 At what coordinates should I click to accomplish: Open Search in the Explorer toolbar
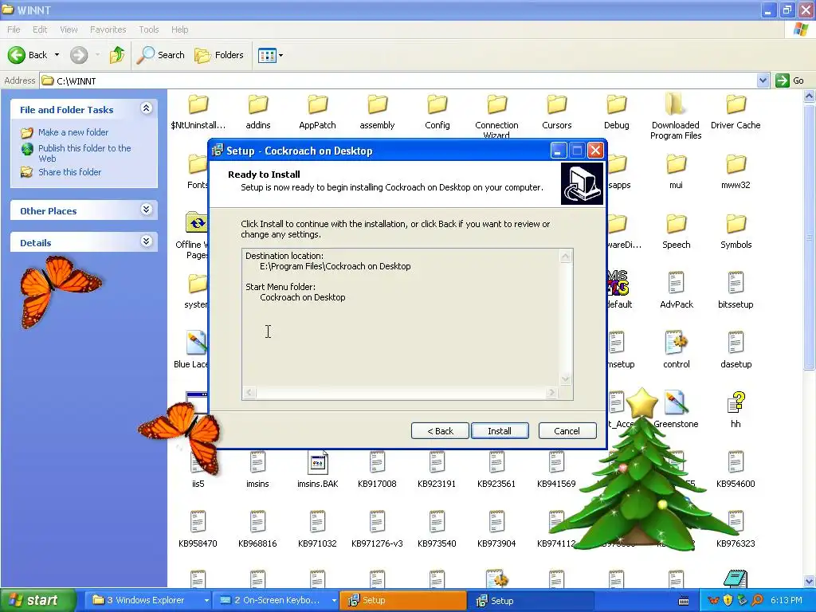161,55
